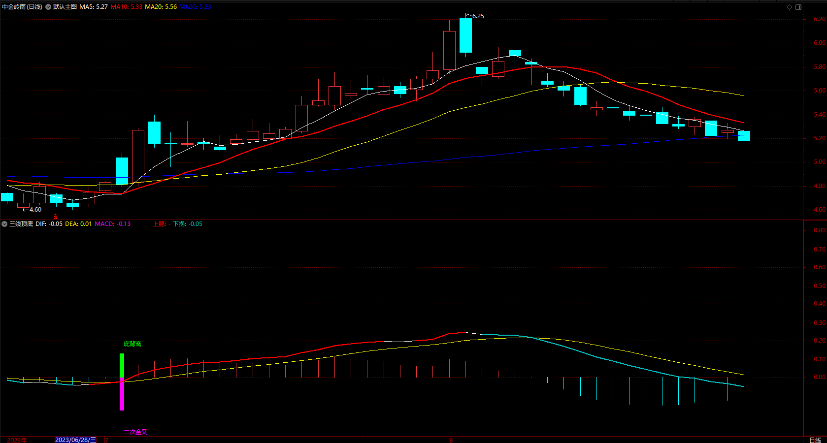Click the 6.20 price axis label

pos(820,19)
